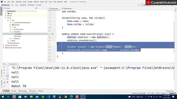Screen dimensions: 177x99
Task: Expand the .idea folder
Action: [x=6, y=13]
